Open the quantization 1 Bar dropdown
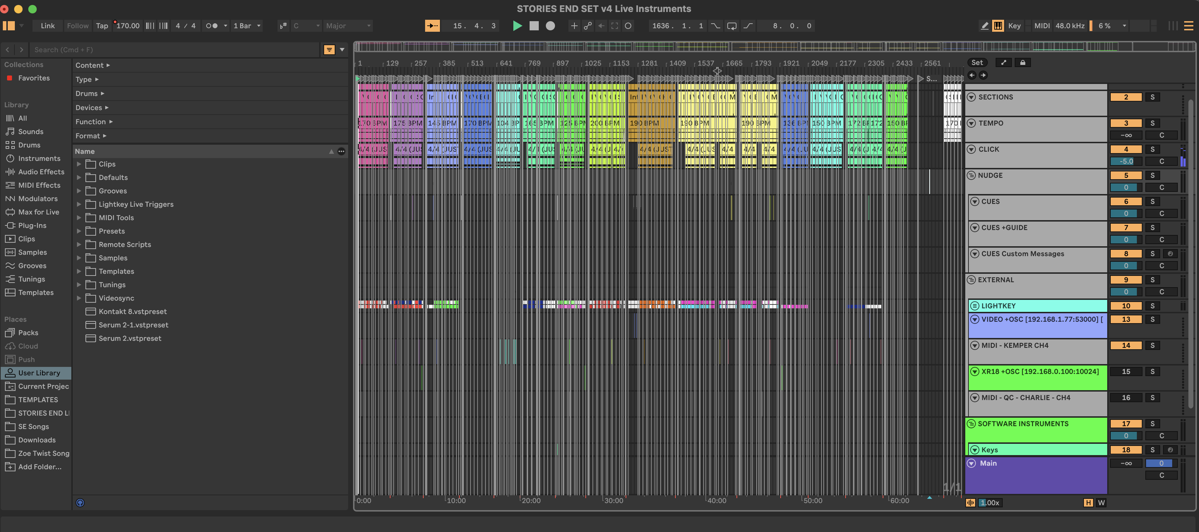This screenshot has width=1199, height=532. point(247,26)
